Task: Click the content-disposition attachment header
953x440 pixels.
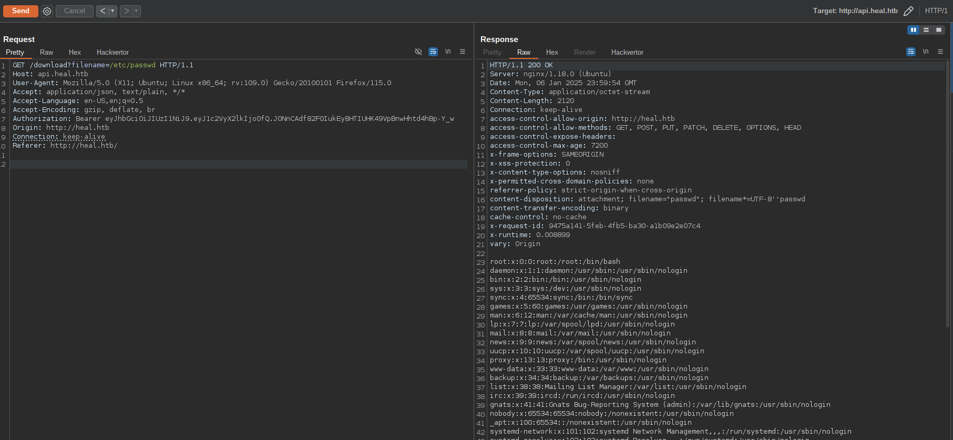Action: (x=648, y=199)
